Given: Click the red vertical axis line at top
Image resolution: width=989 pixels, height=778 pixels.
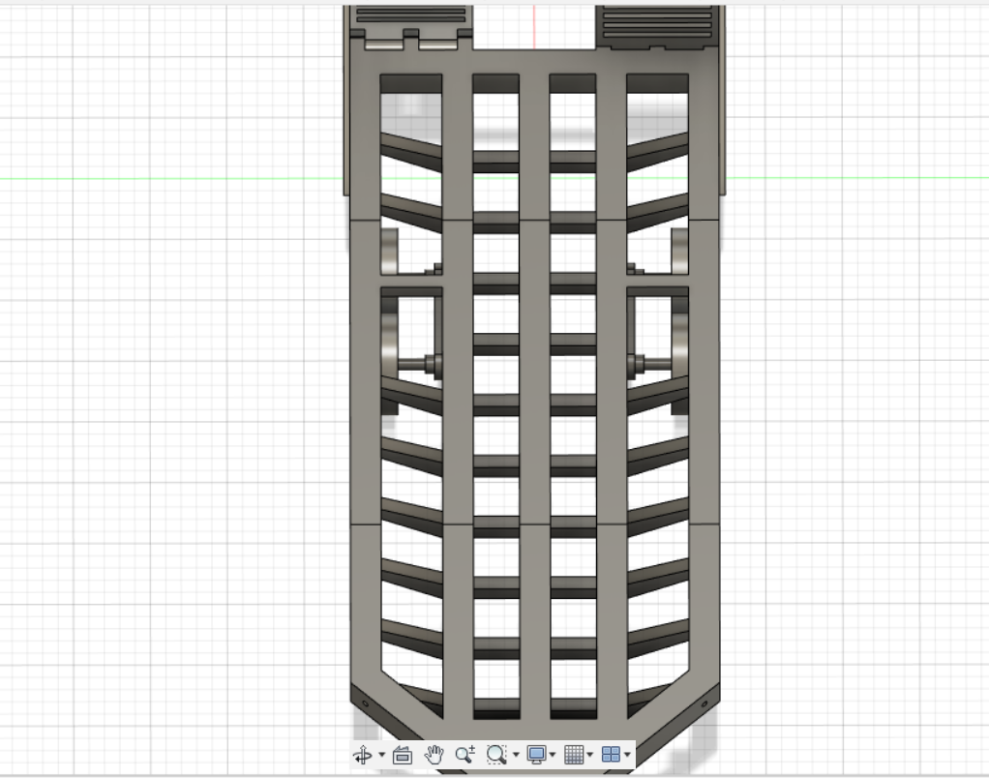Looking at the screenshot, I should 535,26.
